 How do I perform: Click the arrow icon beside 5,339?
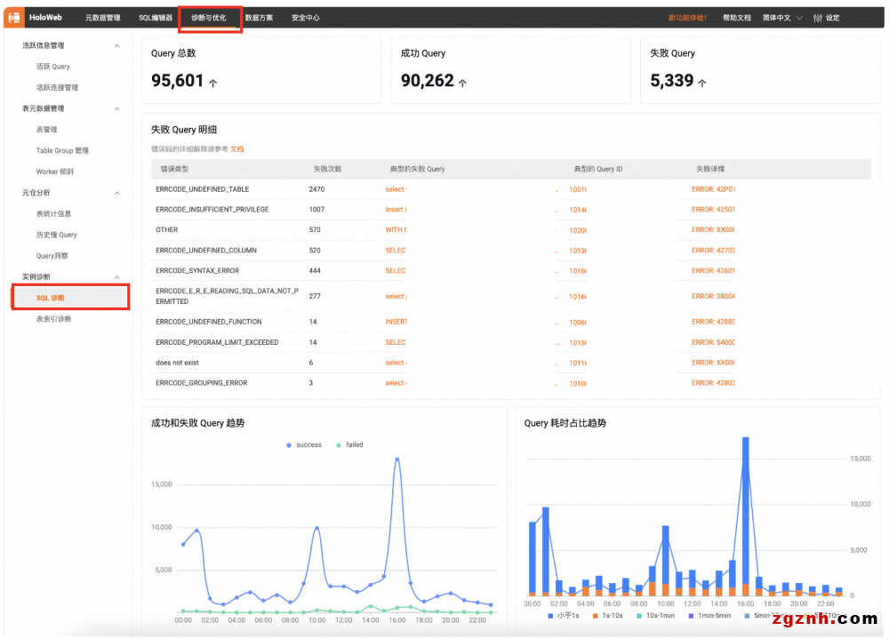coord(702,83)
